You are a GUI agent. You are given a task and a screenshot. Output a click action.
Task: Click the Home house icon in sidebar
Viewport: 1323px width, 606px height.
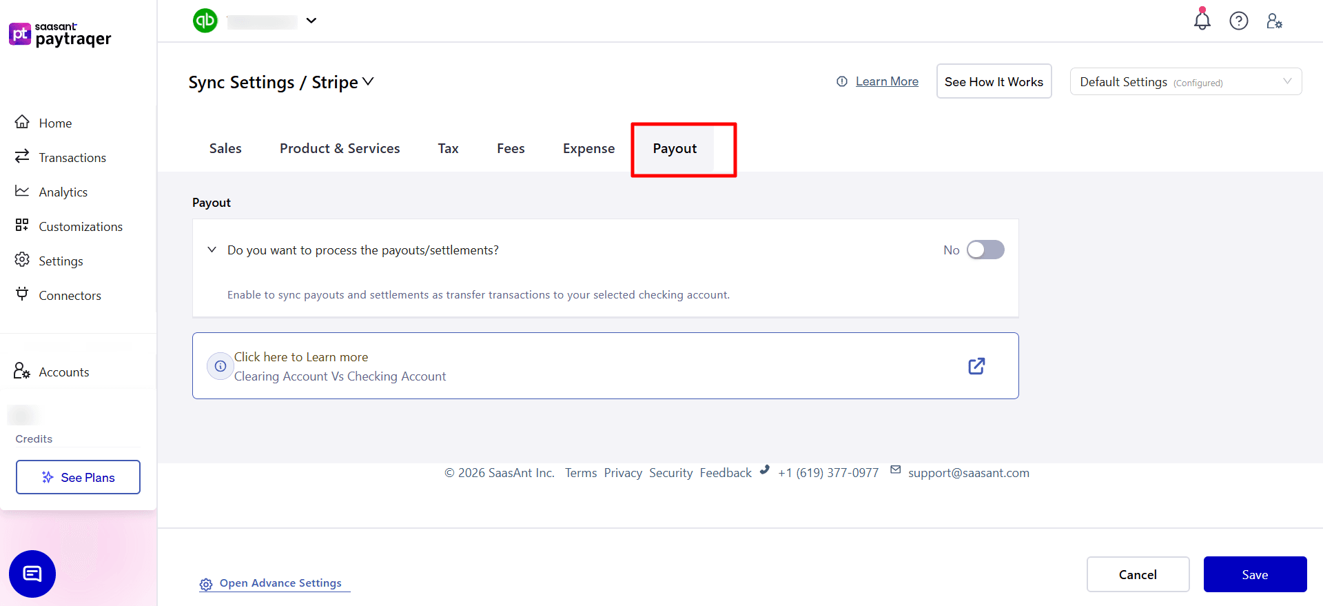[22, 122]
